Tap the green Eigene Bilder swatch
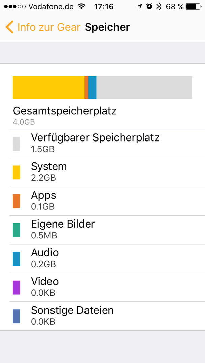Image resolution: width=205 pixels, height=363 pixels. click(x=16, y=230)
